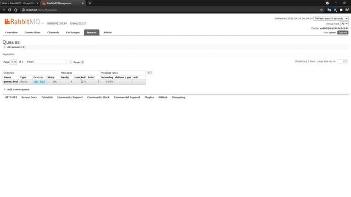Click the browser address bar
351x197 pixels.
(x=170, y=10)
